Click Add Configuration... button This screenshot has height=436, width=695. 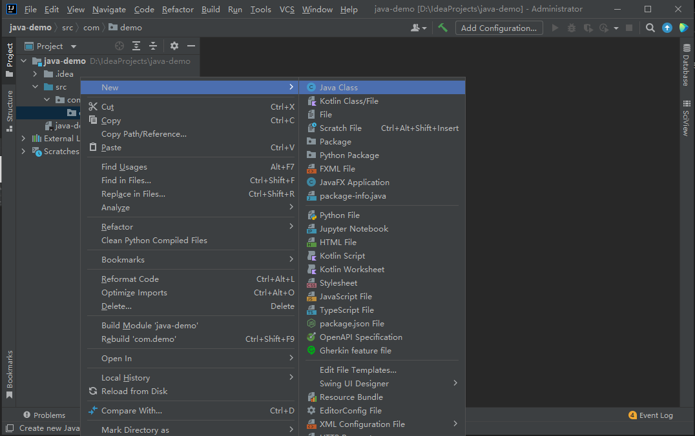pyautogui.click(x=499, y=28)
